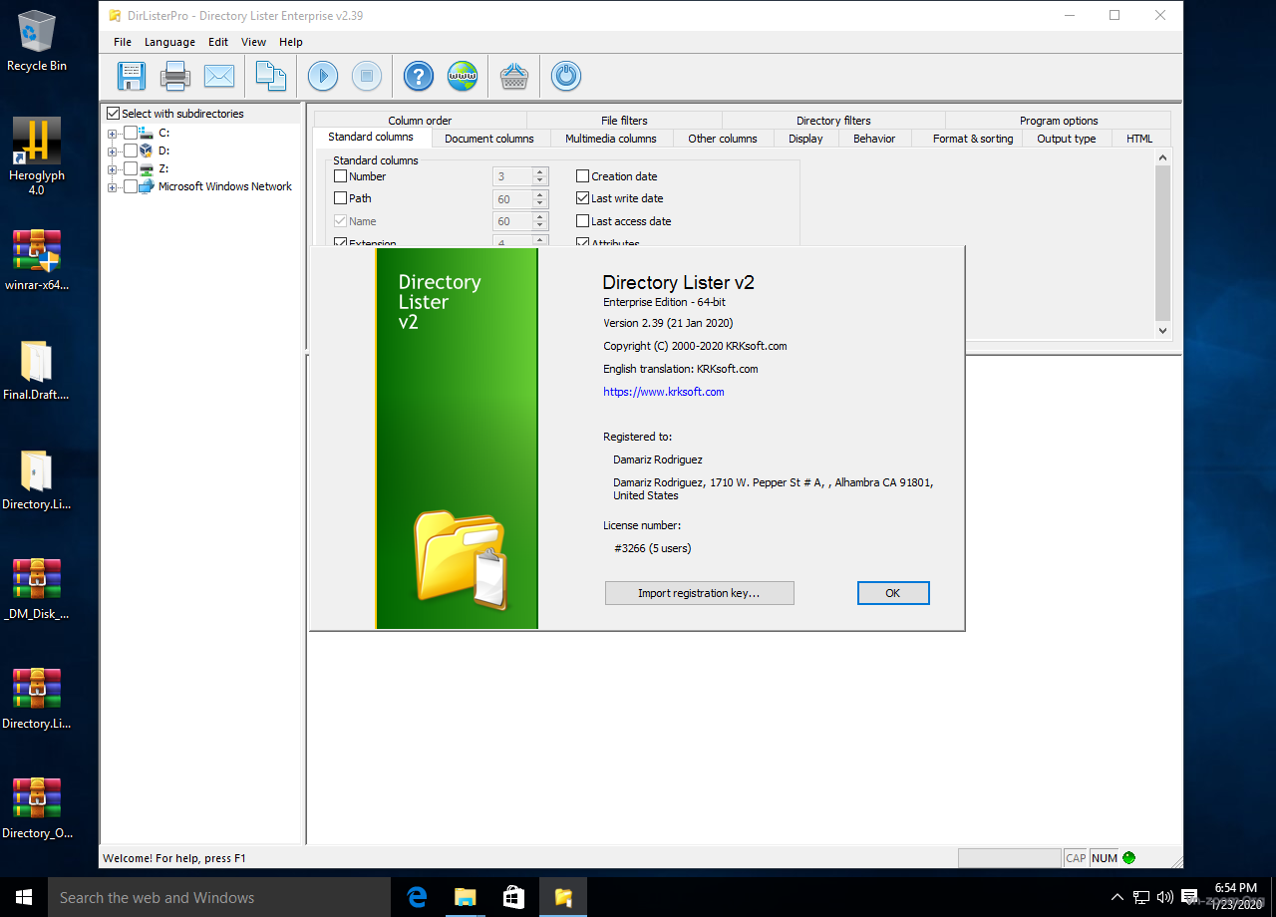This screenshot has width=1276, height=917.
Task: Enable the Number column checkbox
Action: pos(340,176)
